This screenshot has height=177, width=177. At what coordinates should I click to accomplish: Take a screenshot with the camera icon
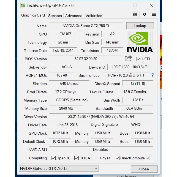[135, 14]
